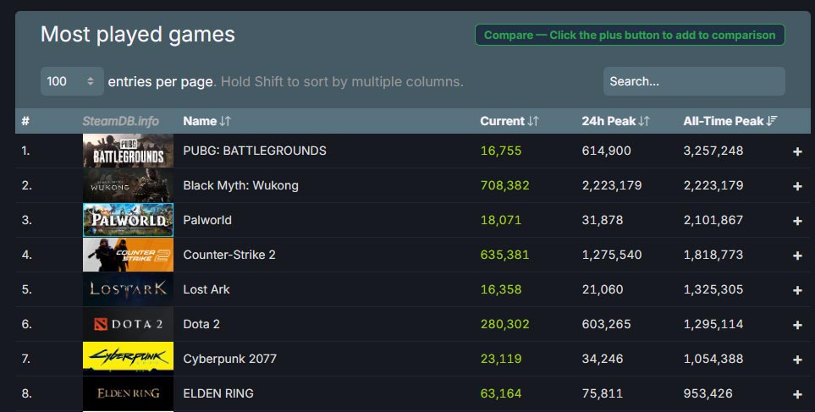Open Black Myth Wukong thumbnail image
815x412 pixels.
coord(128,185)
